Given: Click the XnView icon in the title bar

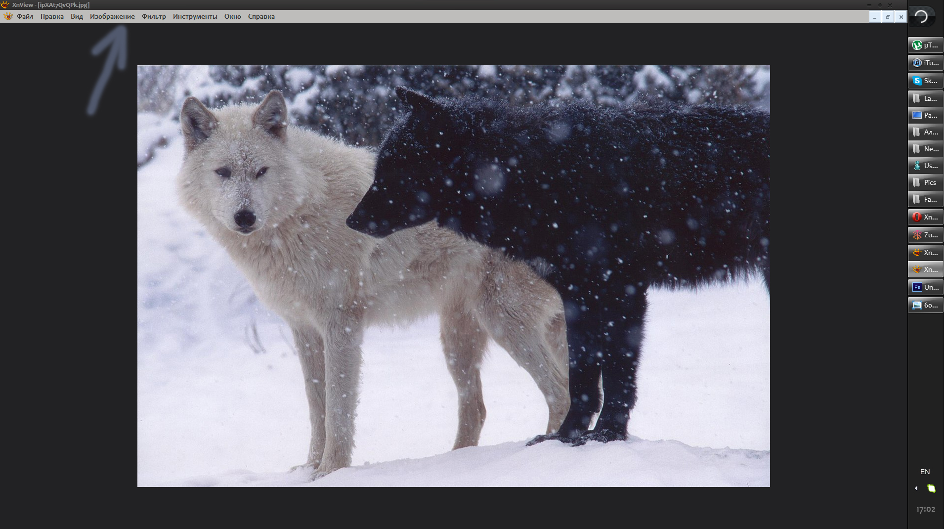Looking at the screenshot, I should (x=5, y=4).
